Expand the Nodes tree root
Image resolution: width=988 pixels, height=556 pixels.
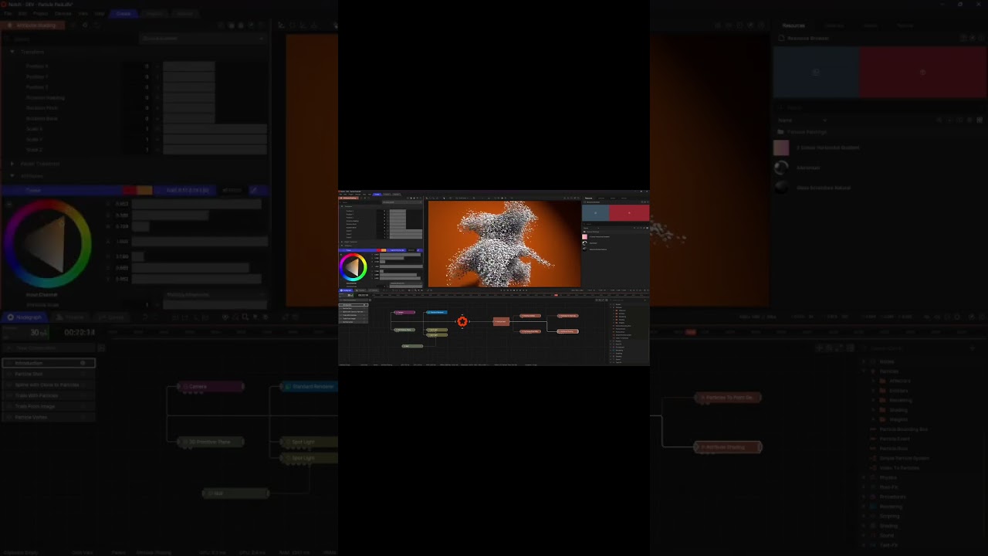click(x=864, y=361)
